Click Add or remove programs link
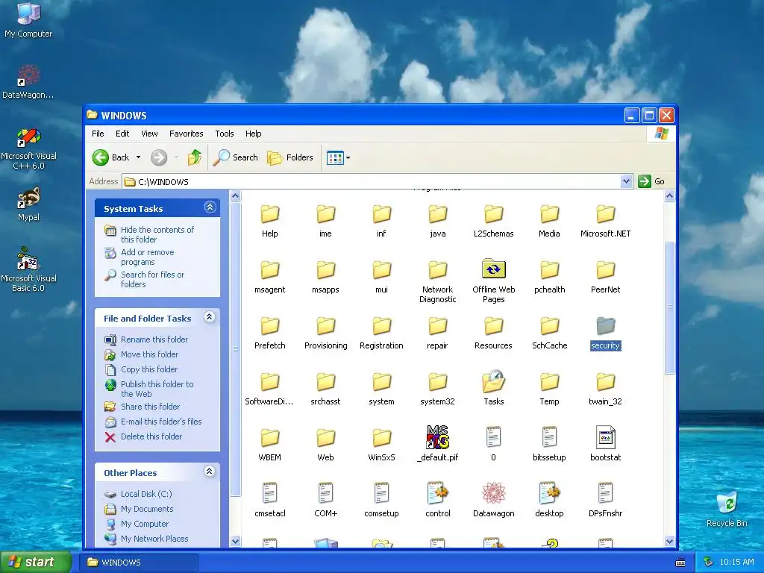The height and width of the screenshot is (573, 764). [x=147, y=257]
